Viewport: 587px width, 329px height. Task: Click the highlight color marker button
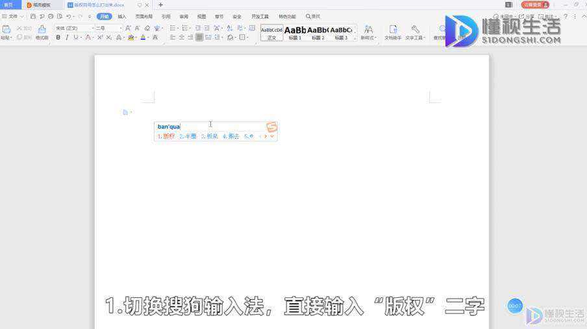click(x=131, y=38)
